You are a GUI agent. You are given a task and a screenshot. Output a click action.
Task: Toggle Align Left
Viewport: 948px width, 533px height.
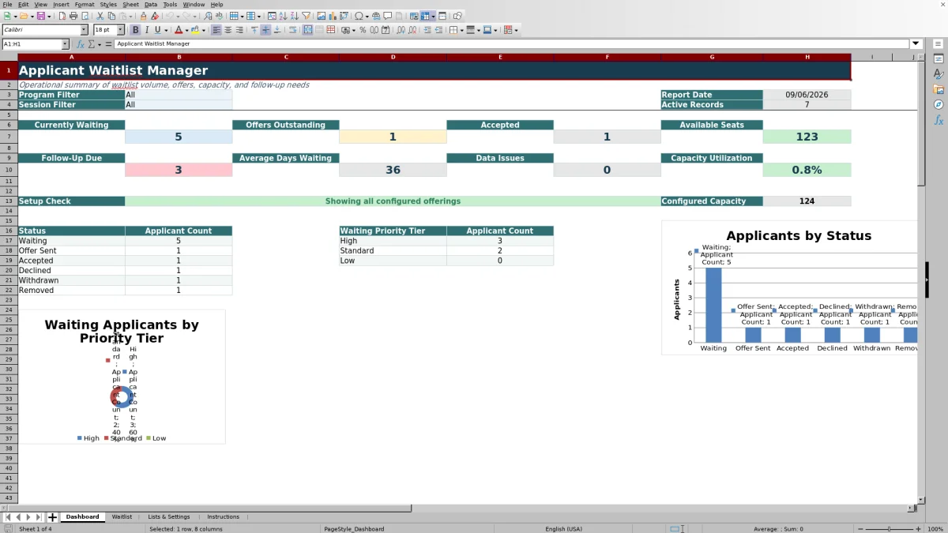tap(216, 30)
